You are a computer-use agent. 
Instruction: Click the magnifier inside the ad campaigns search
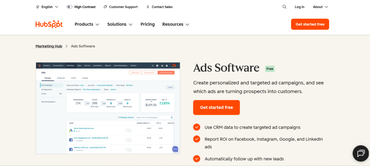pos(172,117)
